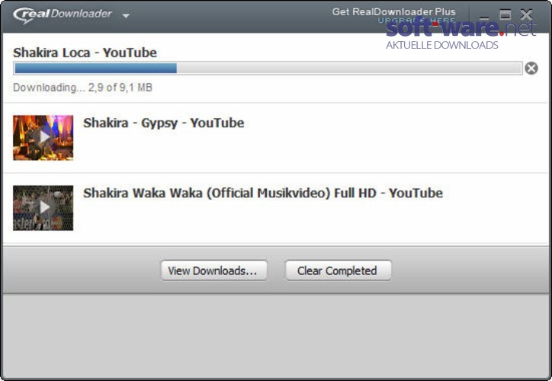Click the Clear Completed button

point(338,271)
